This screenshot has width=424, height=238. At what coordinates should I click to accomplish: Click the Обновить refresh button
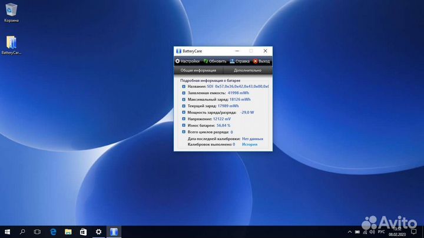pos(214,61)
